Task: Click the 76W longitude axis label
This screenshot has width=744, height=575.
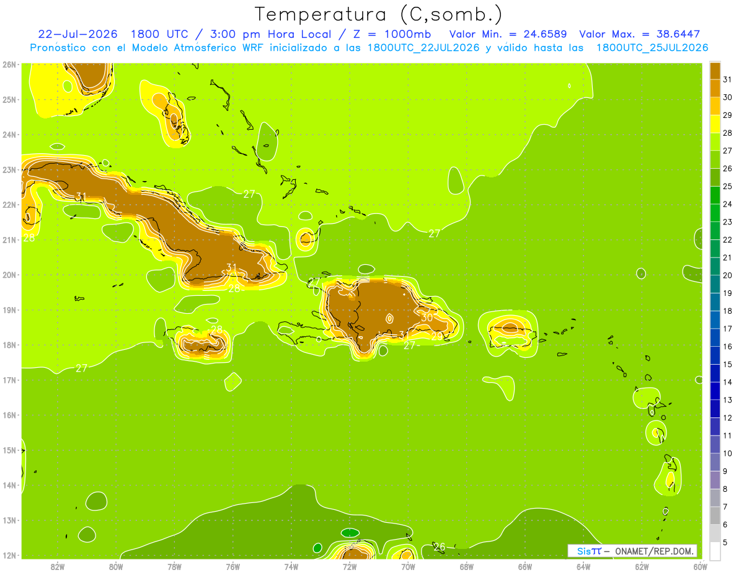Action: click(232, 566)
